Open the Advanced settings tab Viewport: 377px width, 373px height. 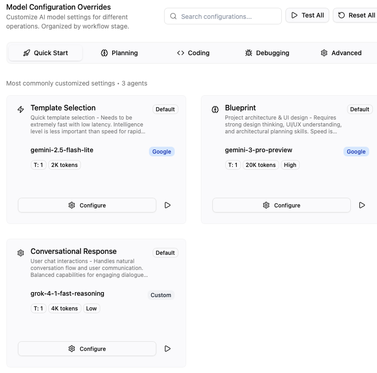pos(341,53)
